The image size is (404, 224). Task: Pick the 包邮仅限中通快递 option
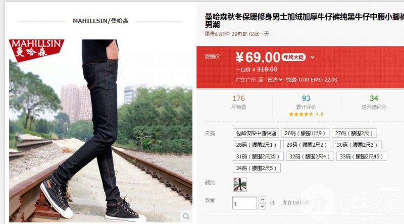pos(256,133)
